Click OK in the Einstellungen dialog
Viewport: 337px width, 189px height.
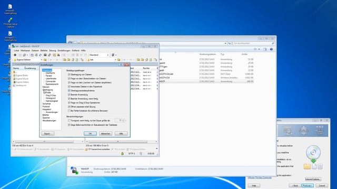tap(90, 133)
